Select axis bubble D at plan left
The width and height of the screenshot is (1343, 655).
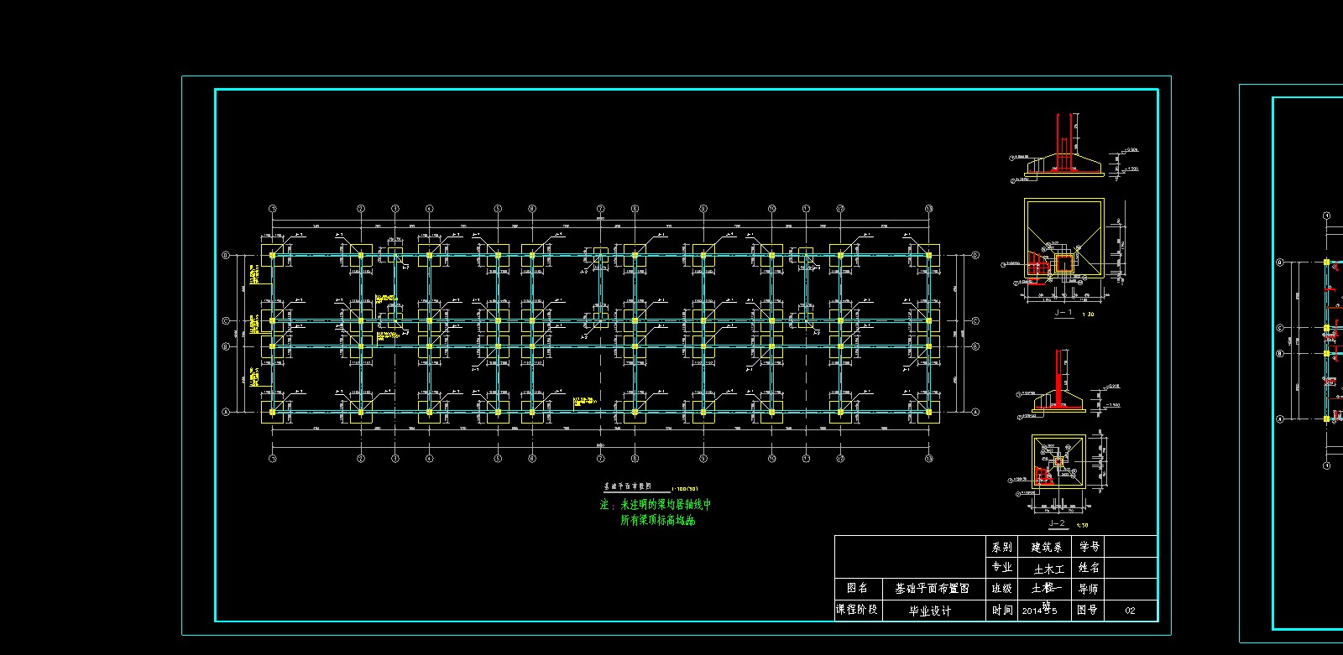pos(225,255)
